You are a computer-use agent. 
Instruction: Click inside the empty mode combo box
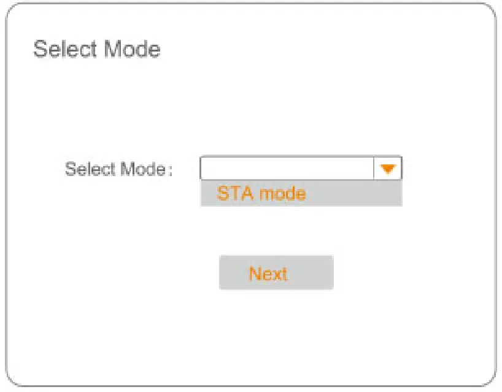[x=287, y=168]
